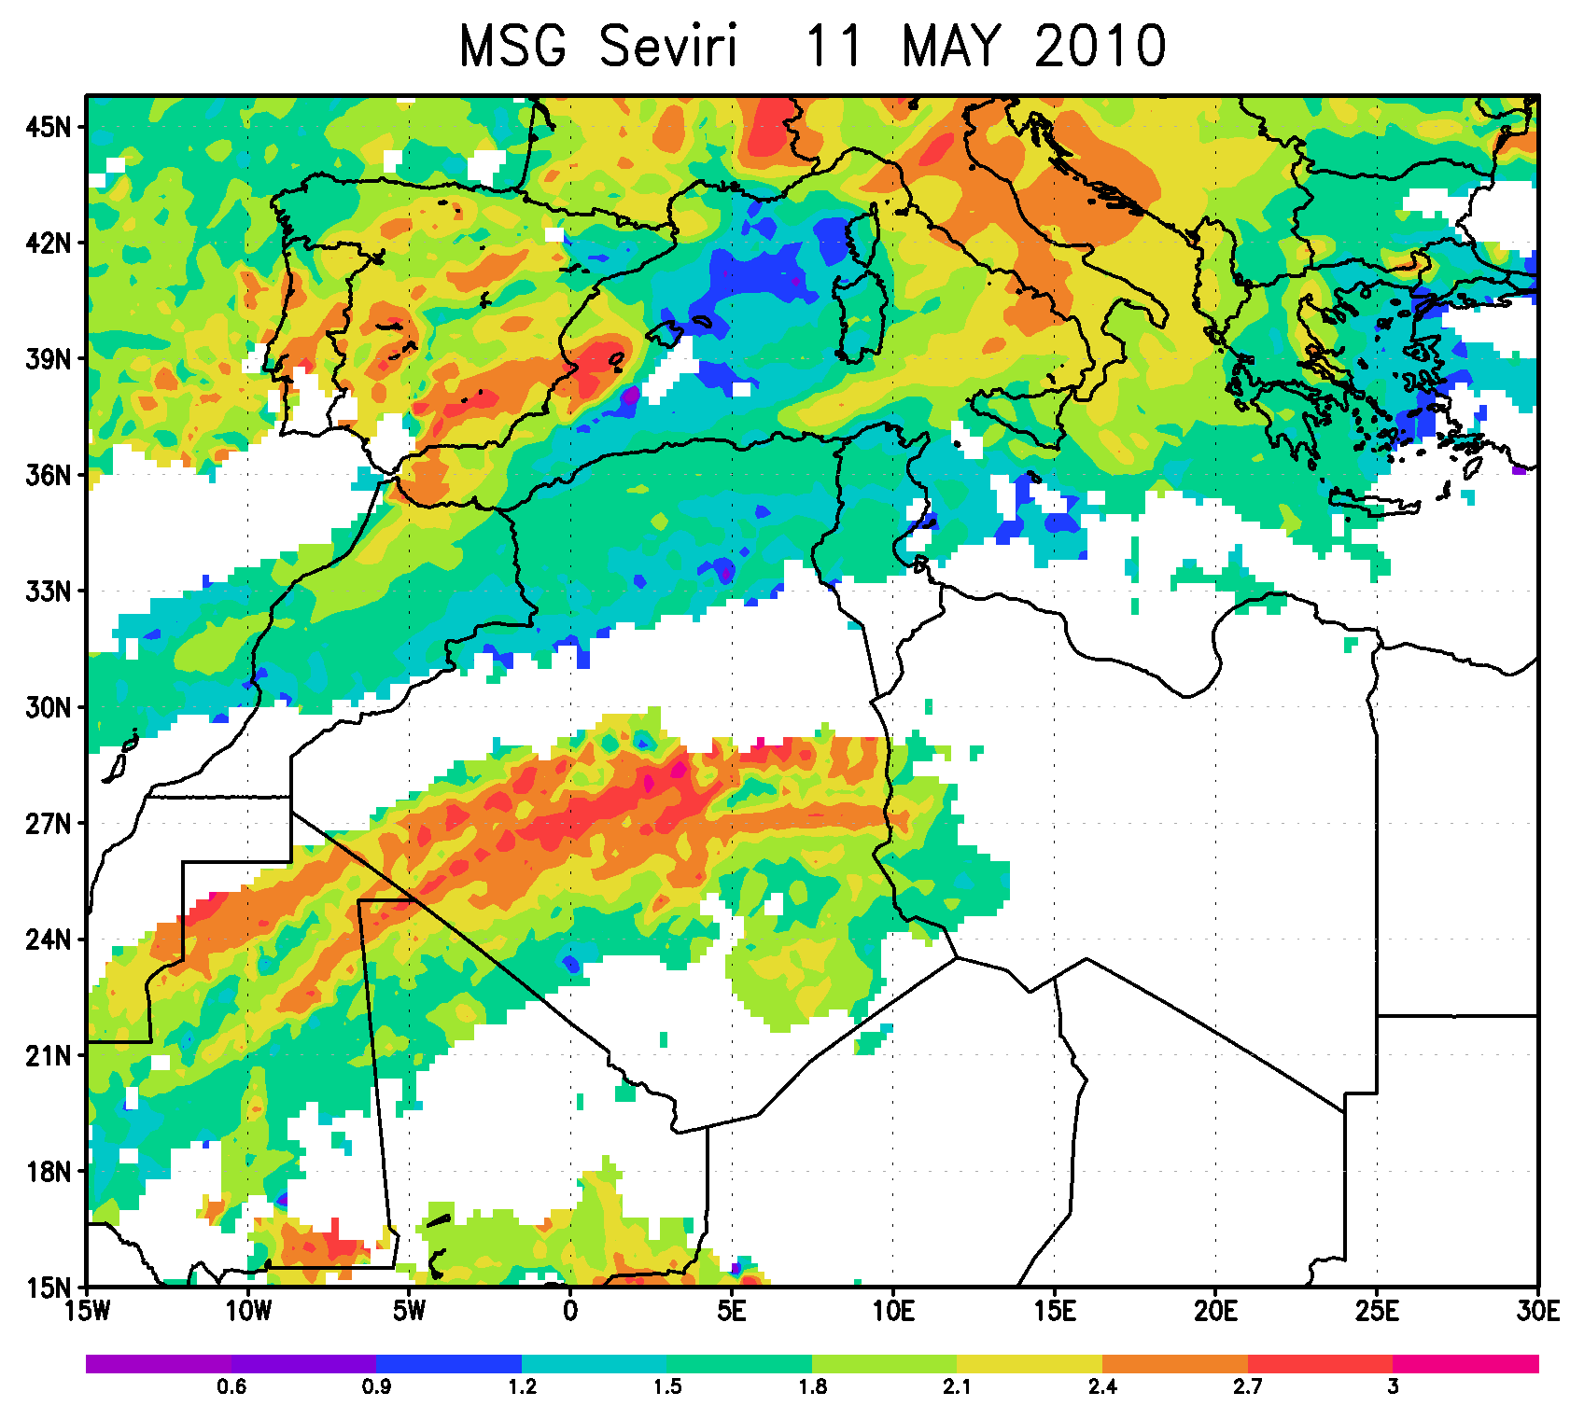Click the 15E longitude label
This screenshot has width=1584, height=1420.
[1055, 1312]
